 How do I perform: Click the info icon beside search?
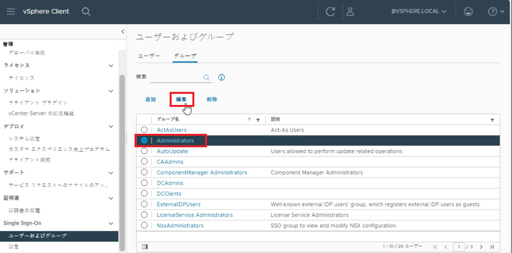coord(221,77)
